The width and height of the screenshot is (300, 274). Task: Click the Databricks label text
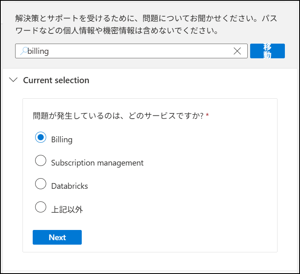[x=69, y=186]
